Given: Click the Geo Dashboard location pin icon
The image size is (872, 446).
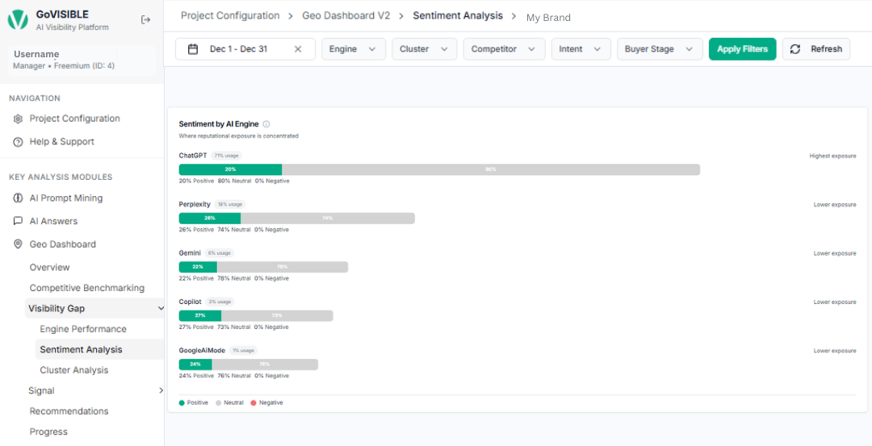Looking at the screenshot, I should pyautogui.click(x=18, y=244).
